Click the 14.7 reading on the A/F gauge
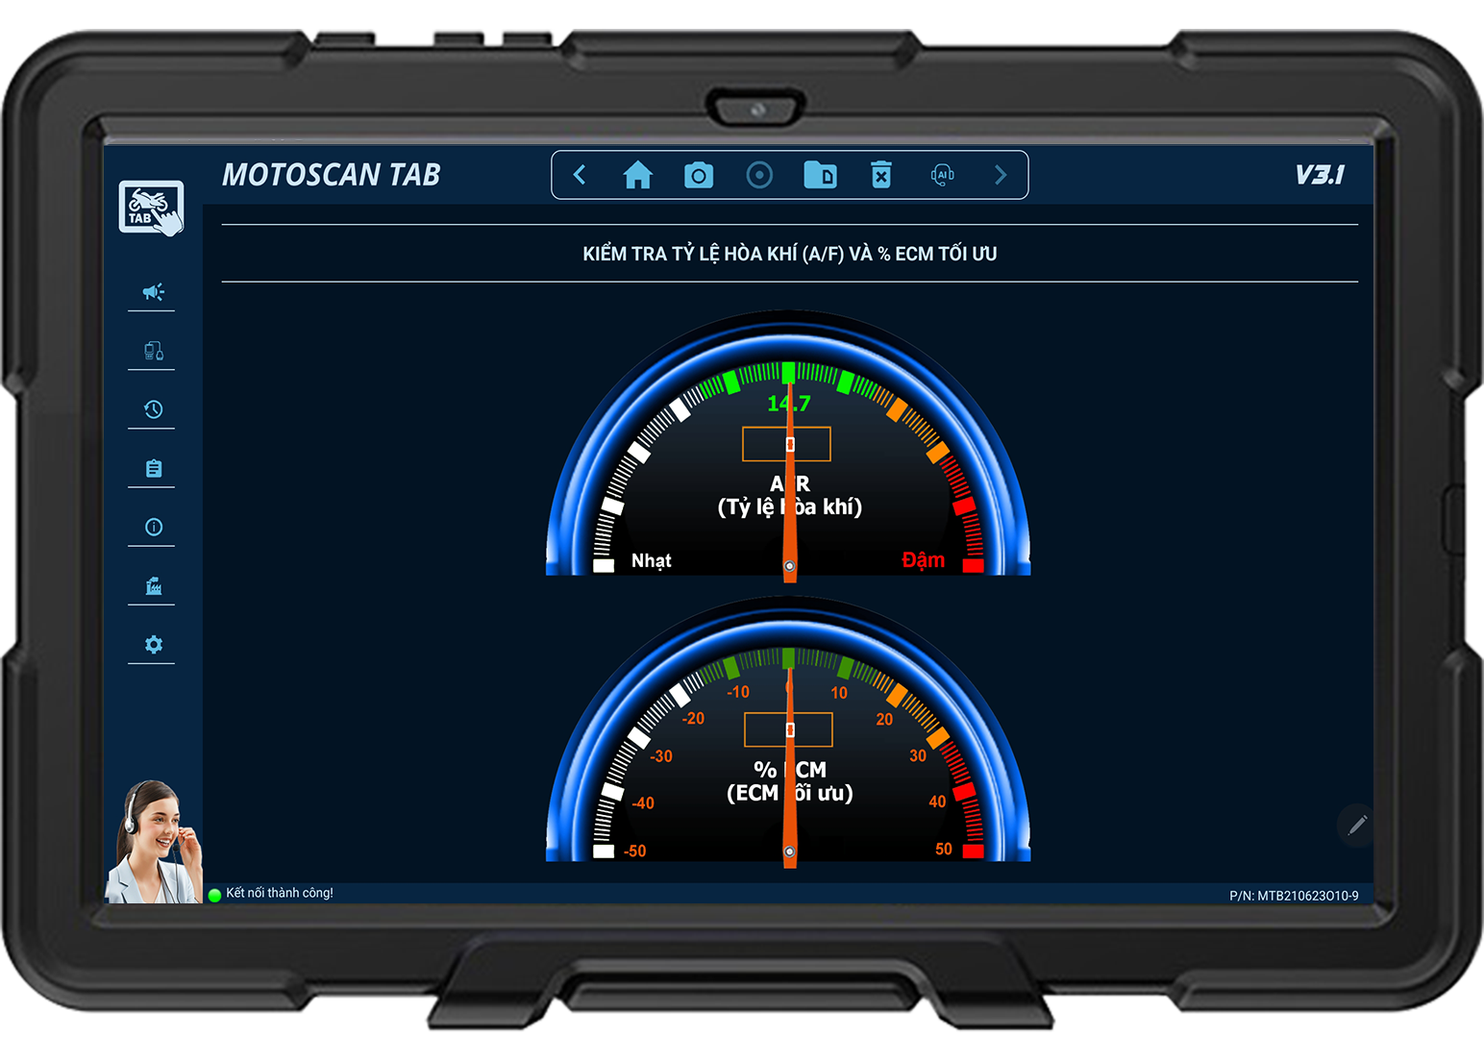1484x1061 pixels. pyautogui.click(x=788, y=404)
